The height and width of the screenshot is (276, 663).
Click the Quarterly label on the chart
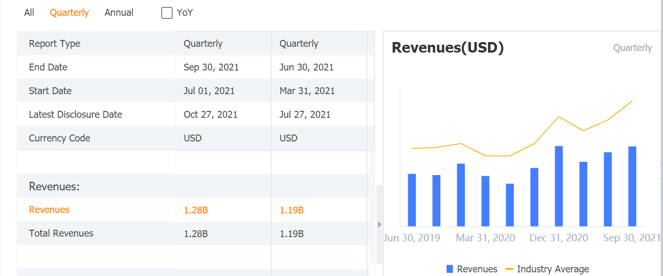pyautogui.click(x=632, y=48)
